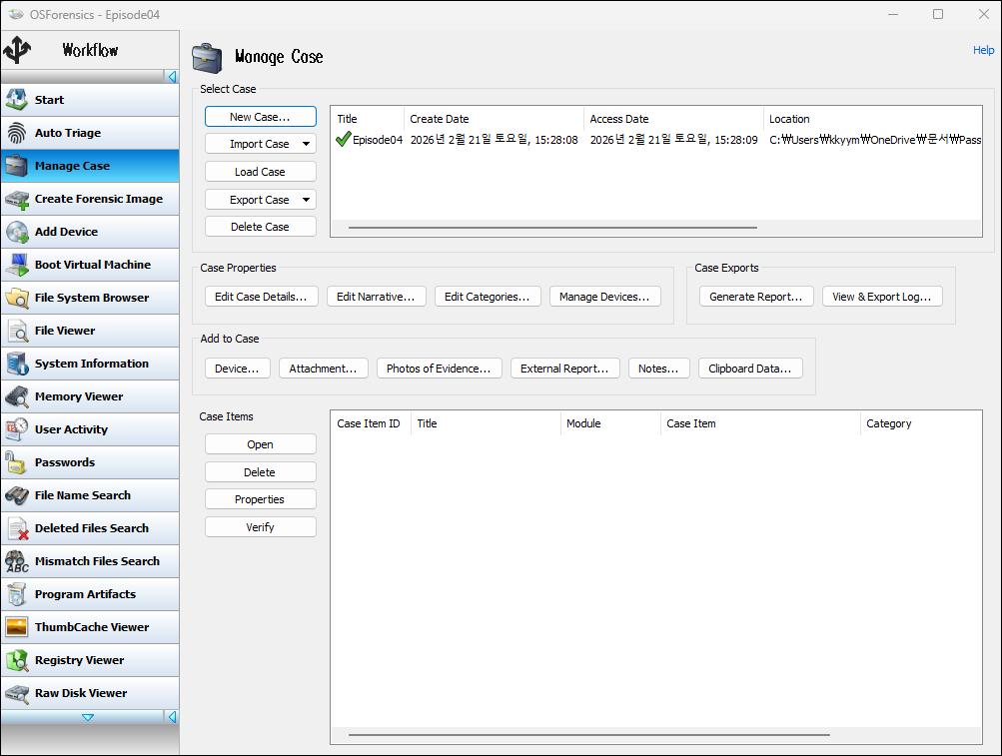This screenshot has width=1002, height=756.
Task: Open Edit Case Details... dialog
Action: pyautogui.click(x=262, y=297)
